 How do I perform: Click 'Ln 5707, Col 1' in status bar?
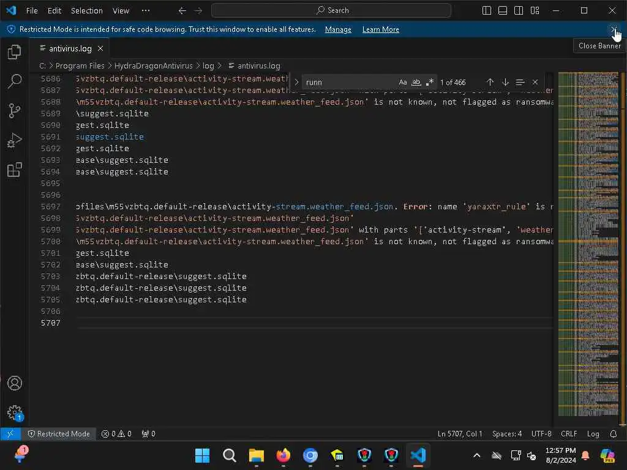pyautogui.click(x=460, y=434)
